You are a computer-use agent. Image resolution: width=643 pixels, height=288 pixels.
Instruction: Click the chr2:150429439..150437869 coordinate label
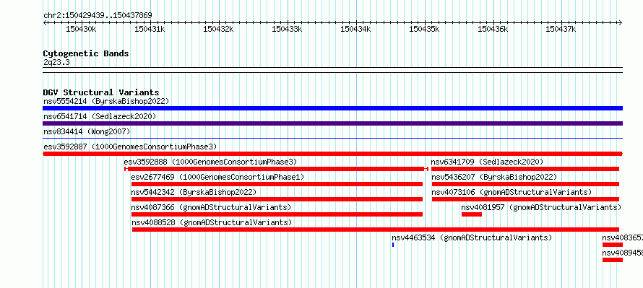click(x=98, y=16)
